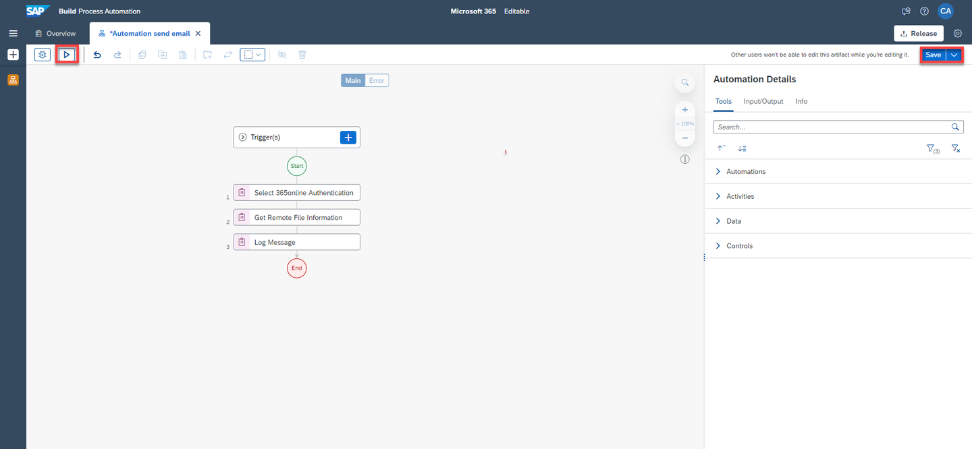Switch to the Overview tab

[x=55, y=33]
